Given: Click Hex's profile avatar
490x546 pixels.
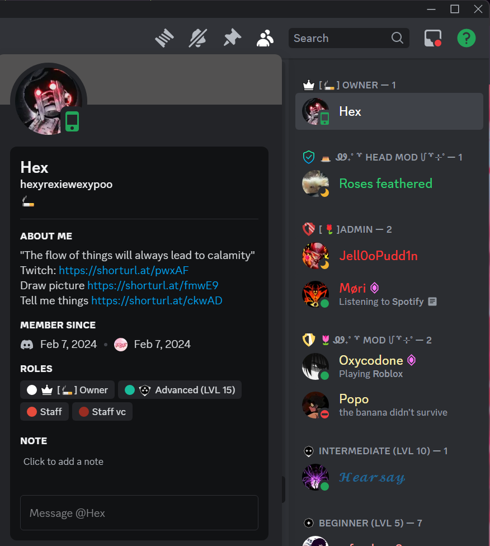Looking at the screenshot, I should (x=49, y=101).
